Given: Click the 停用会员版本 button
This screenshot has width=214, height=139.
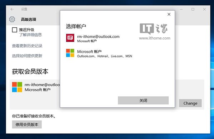Looking at the screenshot, I should pos(27,124).
